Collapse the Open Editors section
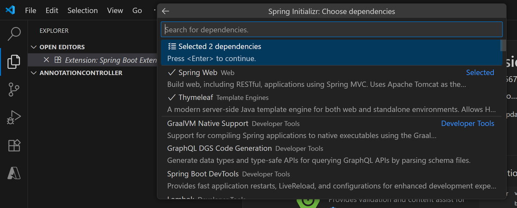 click(34, 47)
